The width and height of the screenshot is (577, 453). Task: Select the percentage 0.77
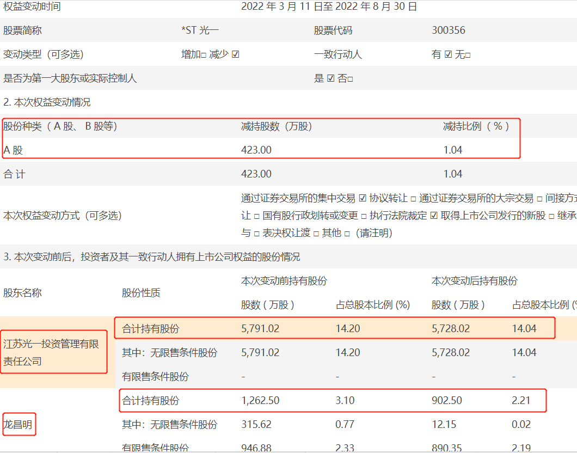coord(345,425)
